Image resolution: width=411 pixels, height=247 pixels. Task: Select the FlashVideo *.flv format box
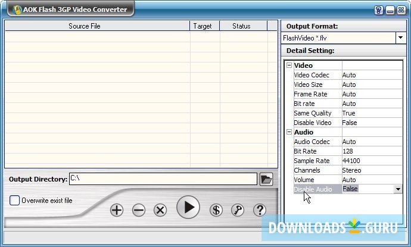338,38
